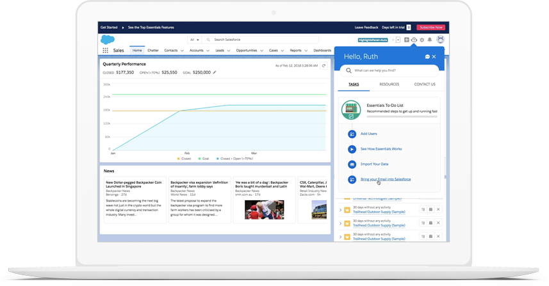The width and height of the screenshot is (549, 286).
Task: Open the App Launcher grid icon
Action: (106, 51)
